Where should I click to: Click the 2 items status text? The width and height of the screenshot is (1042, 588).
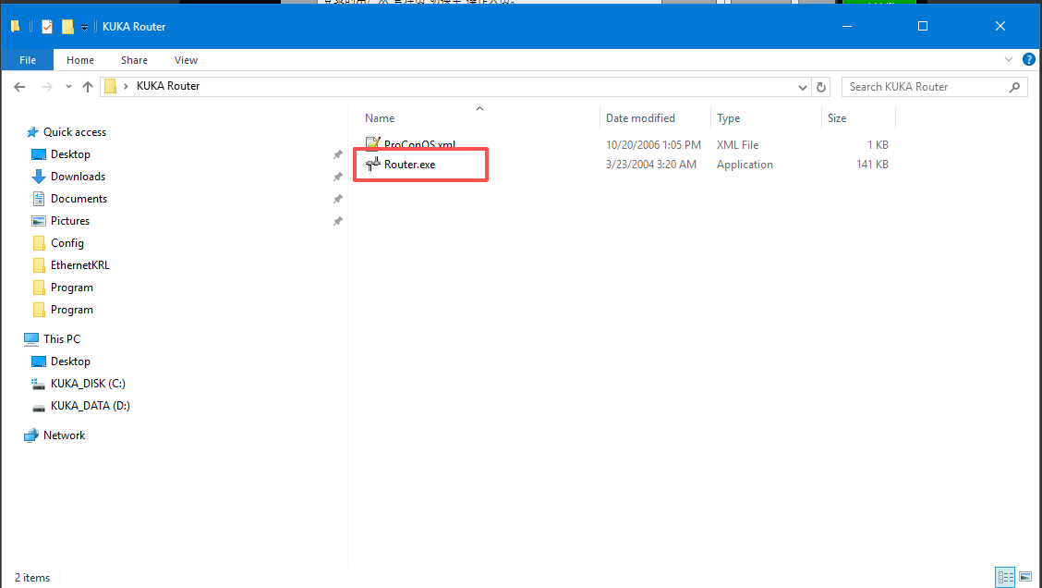click(32, 577)
